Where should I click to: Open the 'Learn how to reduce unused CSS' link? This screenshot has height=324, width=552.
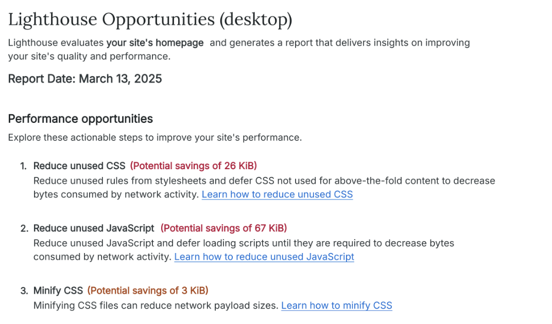pos(277,194)
